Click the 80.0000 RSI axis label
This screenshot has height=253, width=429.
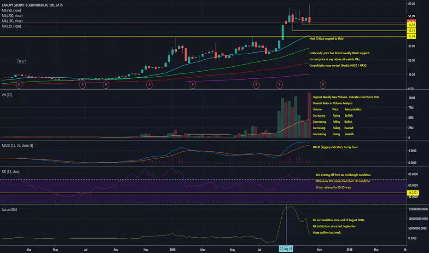(412, 174)
